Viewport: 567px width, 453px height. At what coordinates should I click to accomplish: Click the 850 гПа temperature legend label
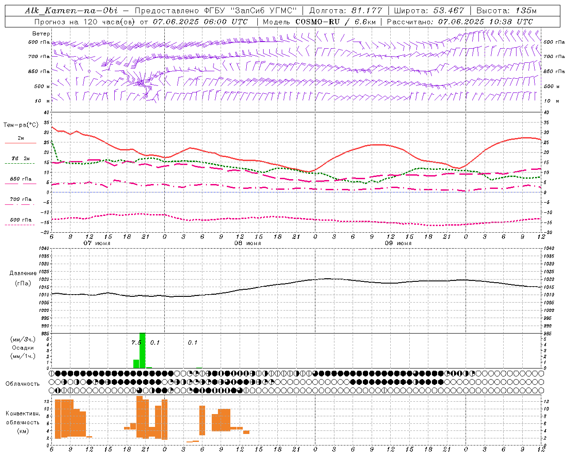tap(21, 179)
